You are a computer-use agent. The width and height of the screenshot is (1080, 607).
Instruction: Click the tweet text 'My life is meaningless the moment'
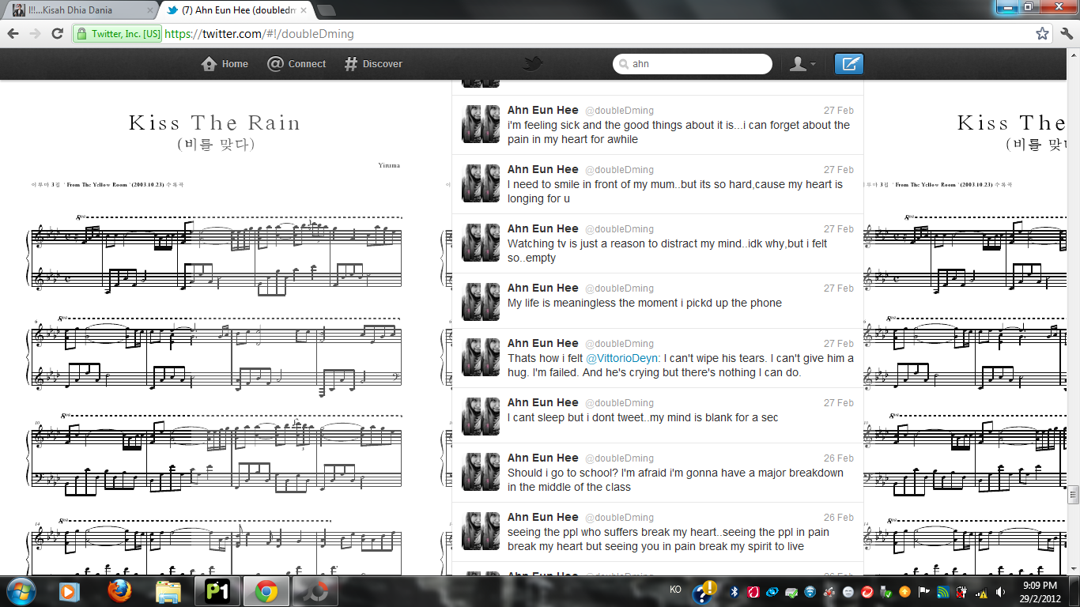(644, 303)
